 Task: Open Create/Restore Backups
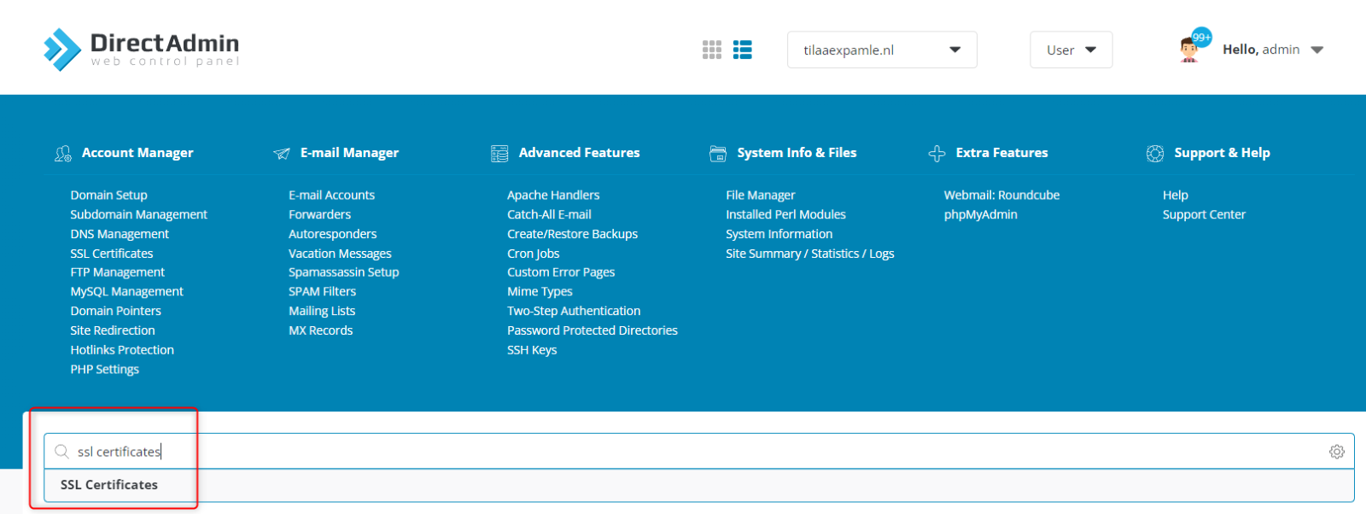572,234
